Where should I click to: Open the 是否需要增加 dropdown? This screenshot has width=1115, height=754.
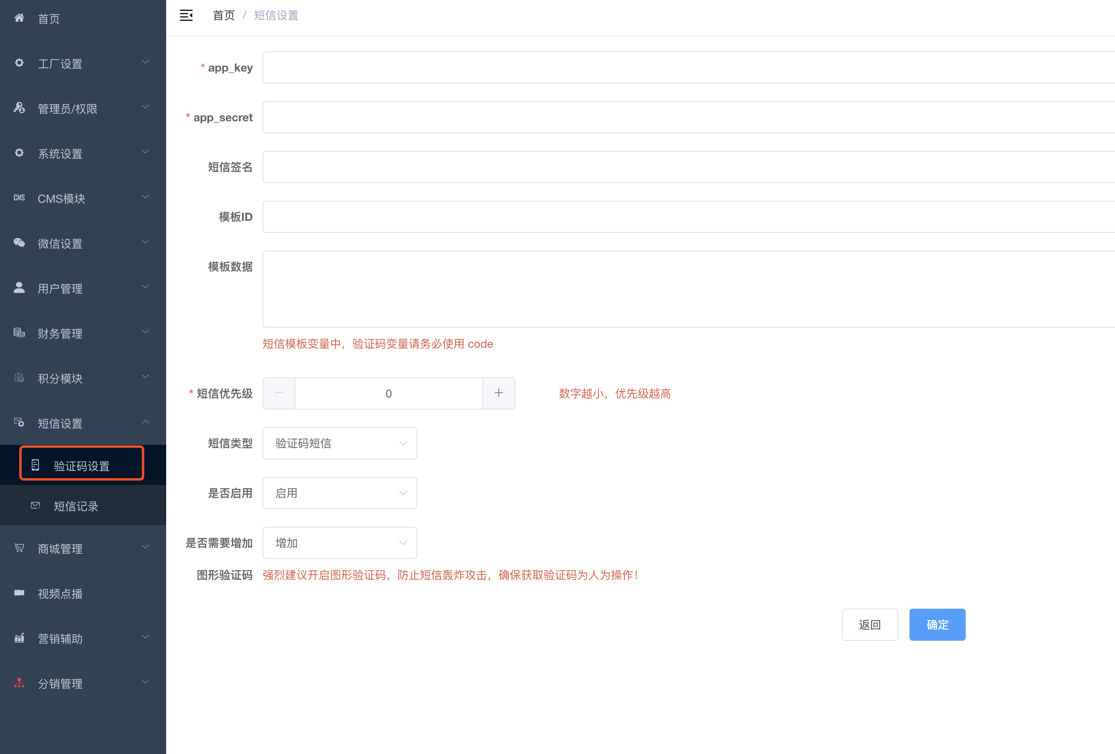click(x=340, y=543)
